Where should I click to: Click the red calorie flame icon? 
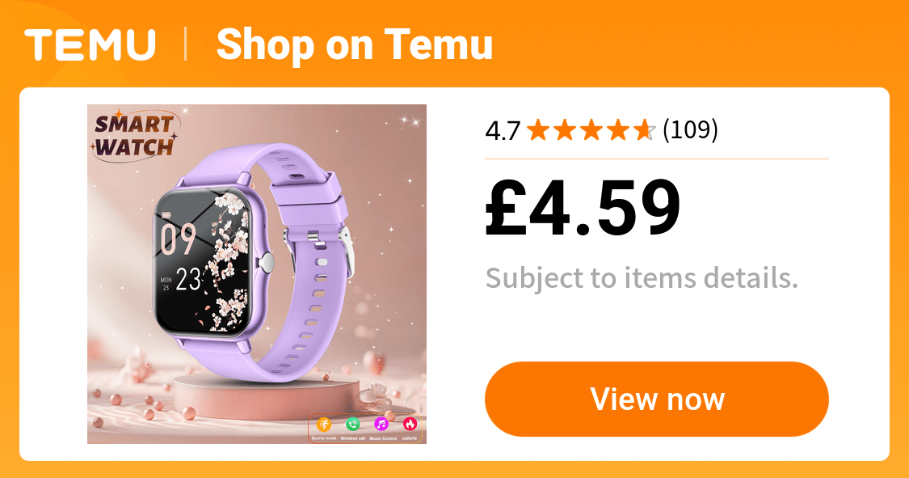[410, 425]
